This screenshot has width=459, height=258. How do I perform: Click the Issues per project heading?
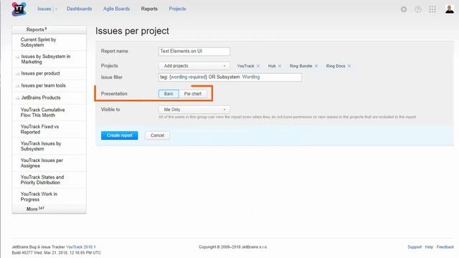(x=132, y=31)
